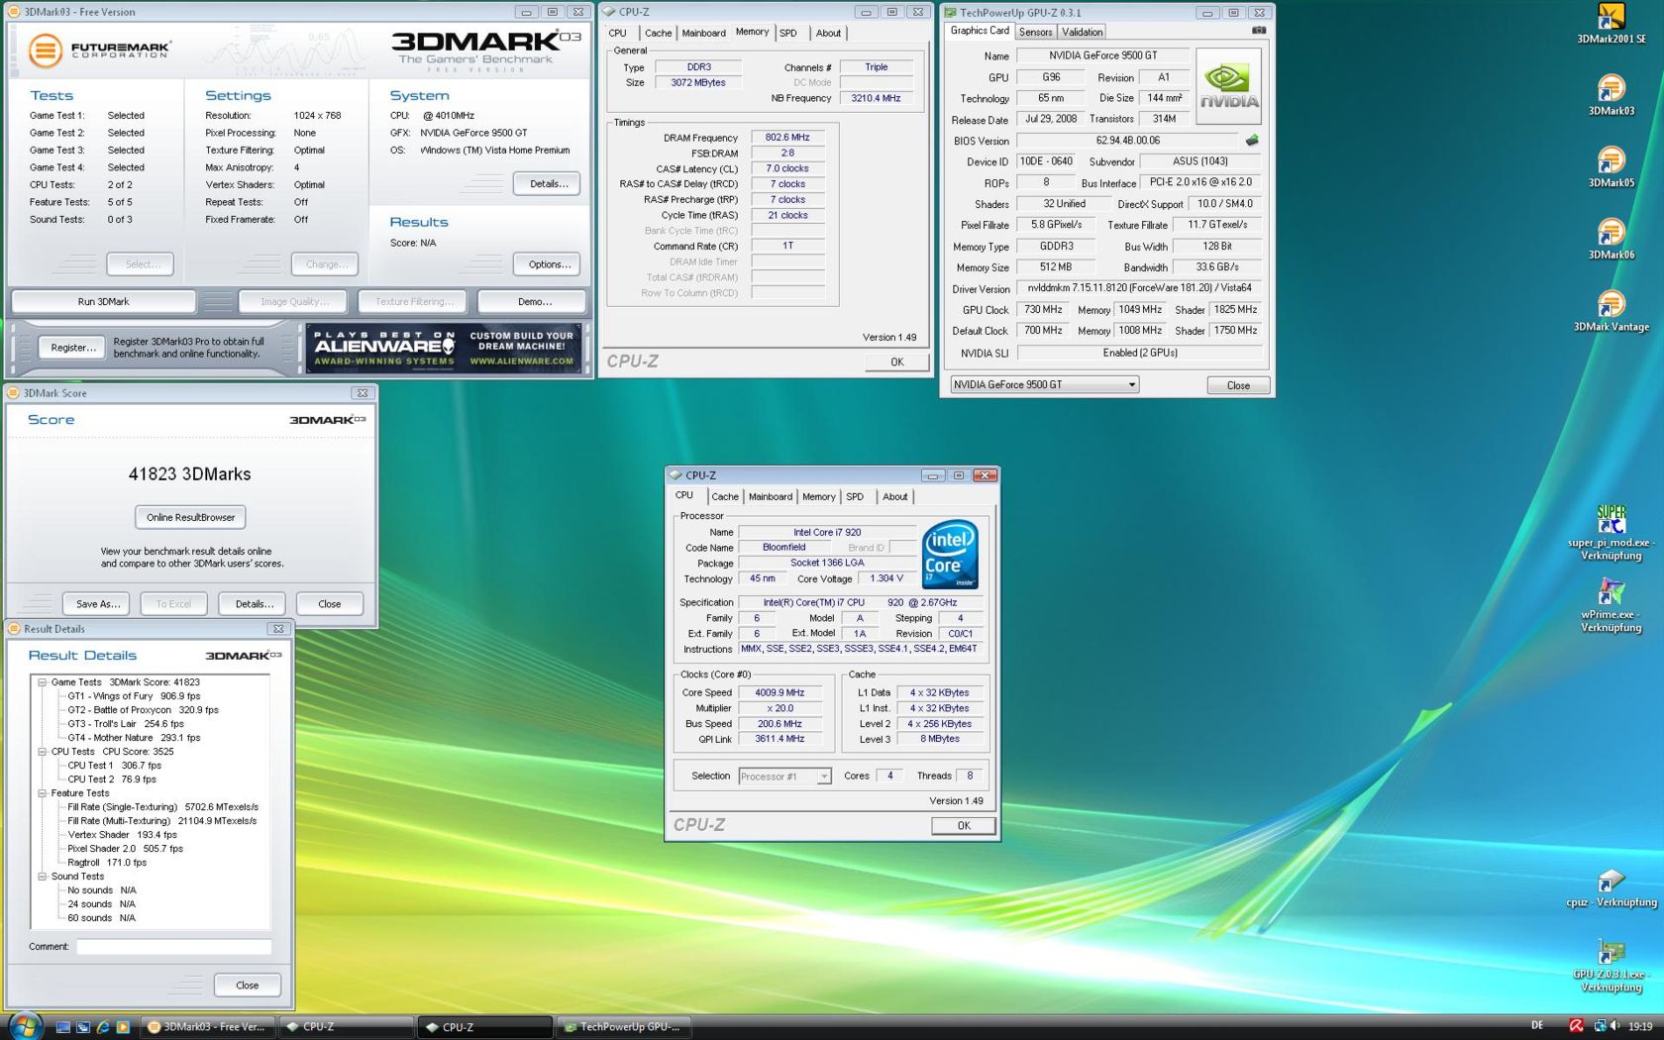Open About tab in processor CPU-Z window
Image resolution: width=1664 pixels, height=1040 pixels.
[x=895, y=497]
